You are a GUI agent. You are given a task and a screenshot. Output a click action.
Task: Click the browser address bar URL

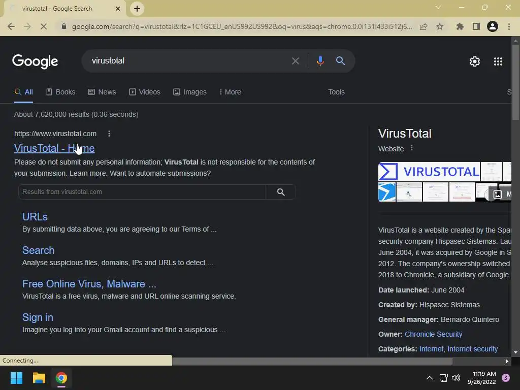click(242, 26)
